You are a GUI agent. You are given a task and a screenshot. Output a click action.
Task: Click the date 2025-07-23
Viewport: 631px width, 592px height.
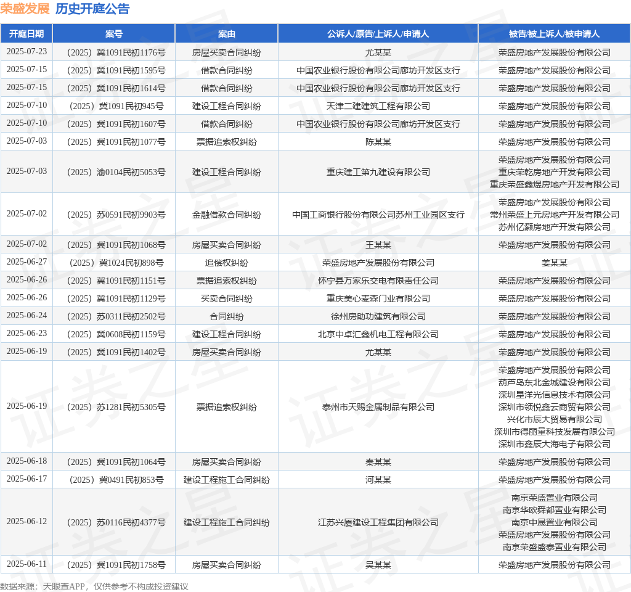[26, 52]
